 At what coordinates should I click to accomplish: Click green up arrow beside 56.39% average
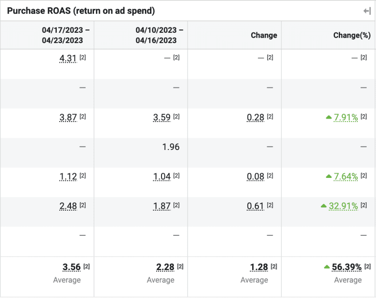coord(327,267)
